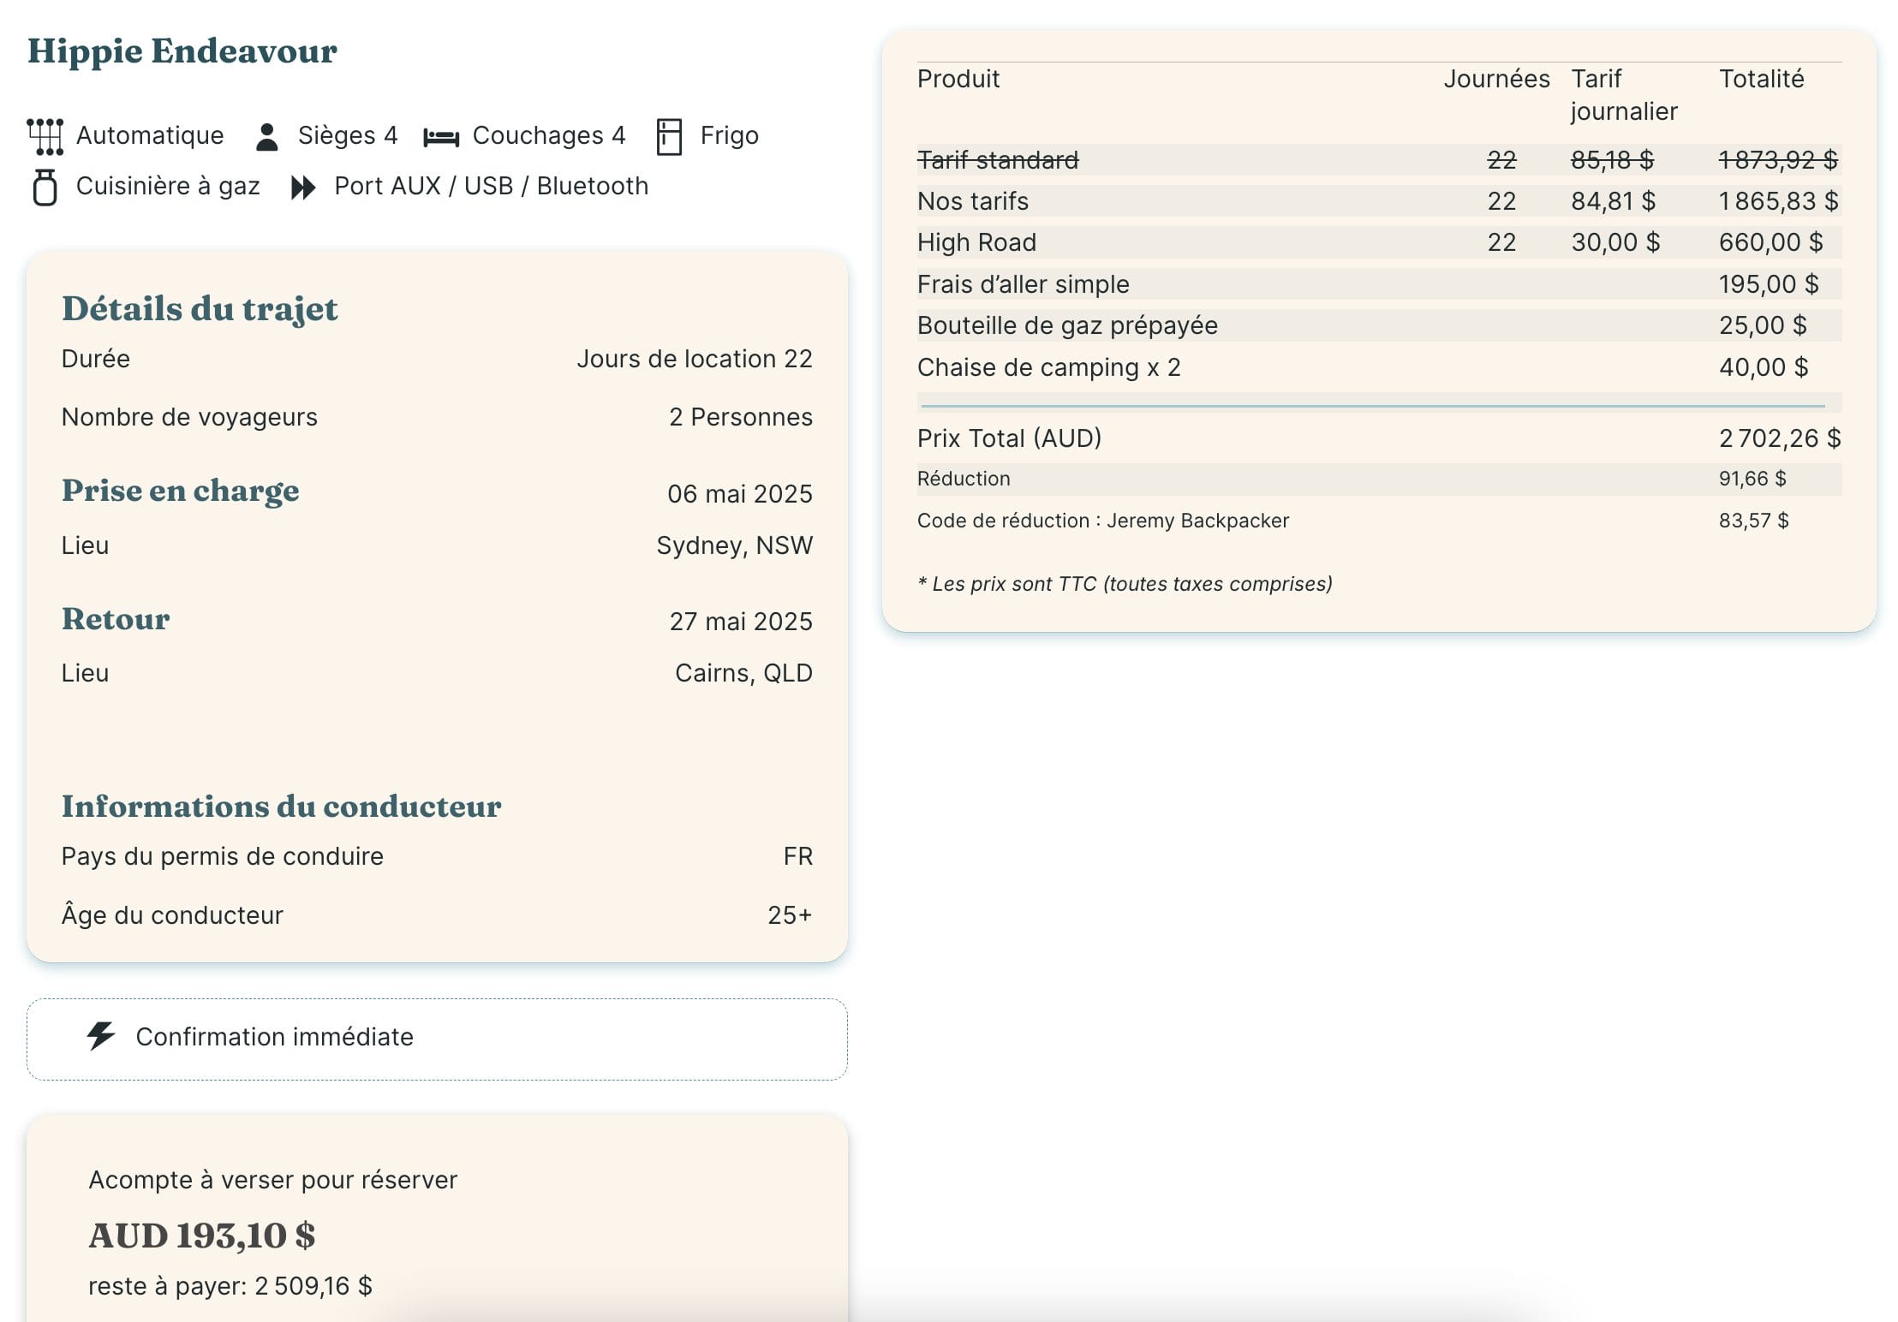Click the gas bottle icon for Cuisinière à gaz
Image resolution: width=1898 pixels, height=1322 pixels.
point(45,187)
